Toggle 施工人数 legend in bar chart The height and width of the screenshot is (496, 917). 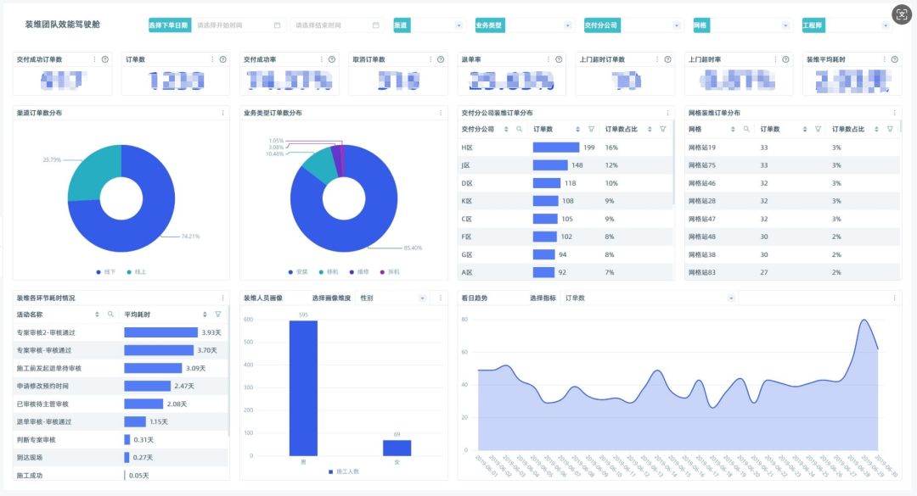(x=344, y=471)
